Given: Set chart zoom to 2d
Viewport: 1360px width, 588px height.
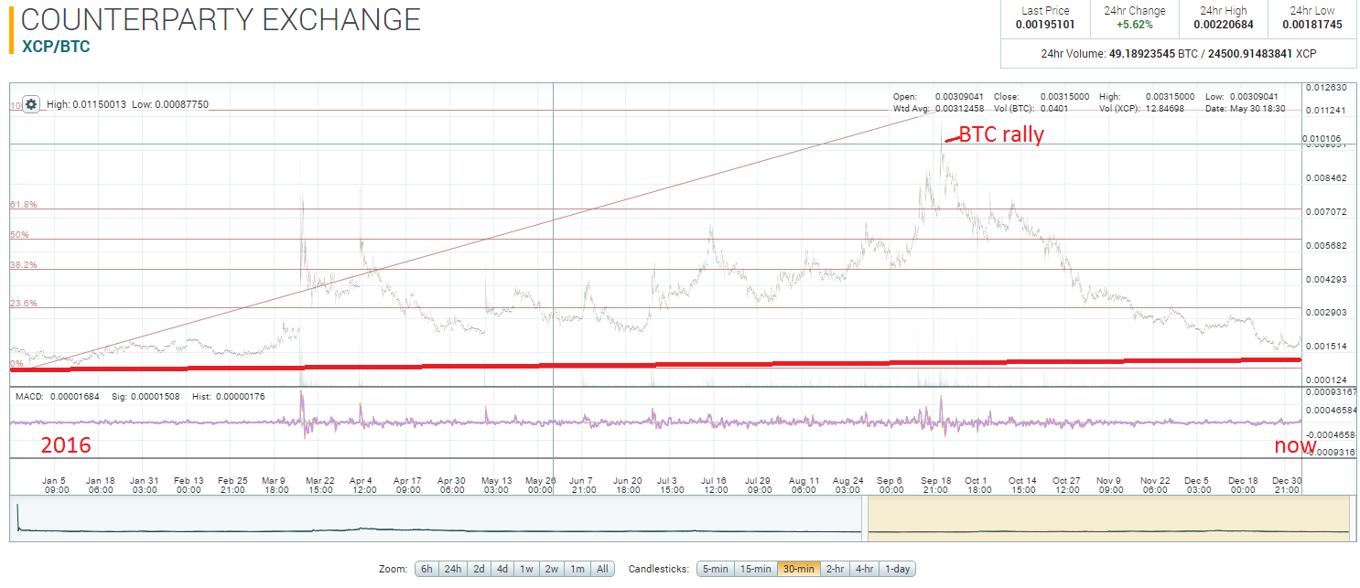Looking at the screenshot, I should [479, 569].
